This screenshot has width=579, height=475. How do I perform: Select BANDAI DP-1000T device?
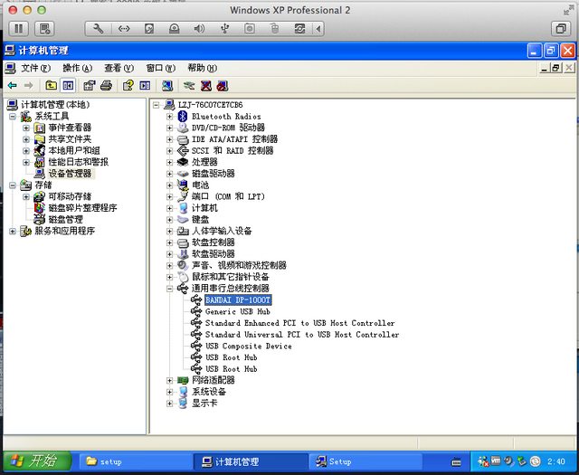tap(237, 299)
